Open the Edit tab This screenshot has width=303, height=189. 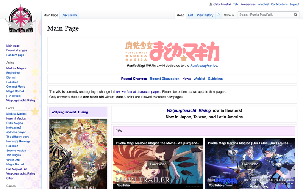point(191,15)
